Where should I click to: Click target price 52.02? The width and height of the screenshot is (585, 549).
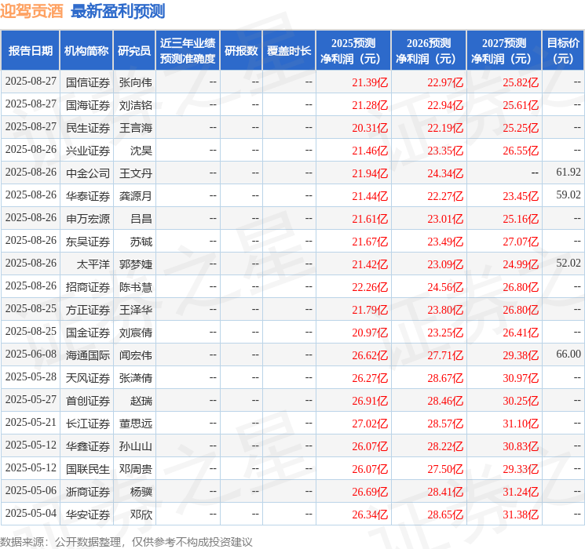(x=569, y=263)
